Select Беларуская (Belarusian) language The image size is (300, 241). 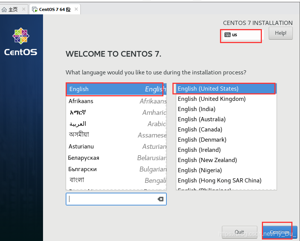[116, 158]
